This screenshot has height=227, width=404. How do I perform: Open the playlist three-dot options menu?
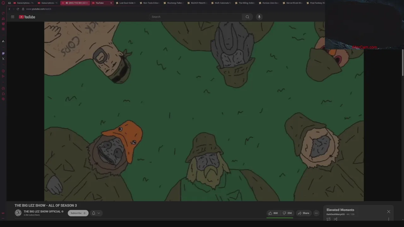pos(389,219)
